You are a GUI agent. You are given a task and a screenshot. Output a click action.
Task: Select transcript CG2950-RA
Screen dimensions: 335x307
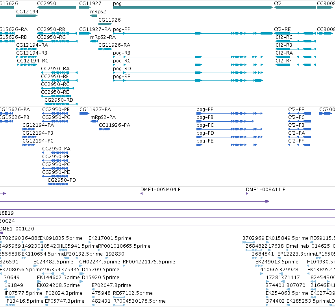coord(59,73)
